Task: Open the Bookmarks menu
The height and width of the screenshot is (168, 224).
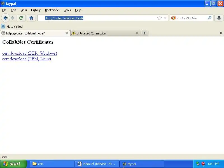Action: (52, 10)
